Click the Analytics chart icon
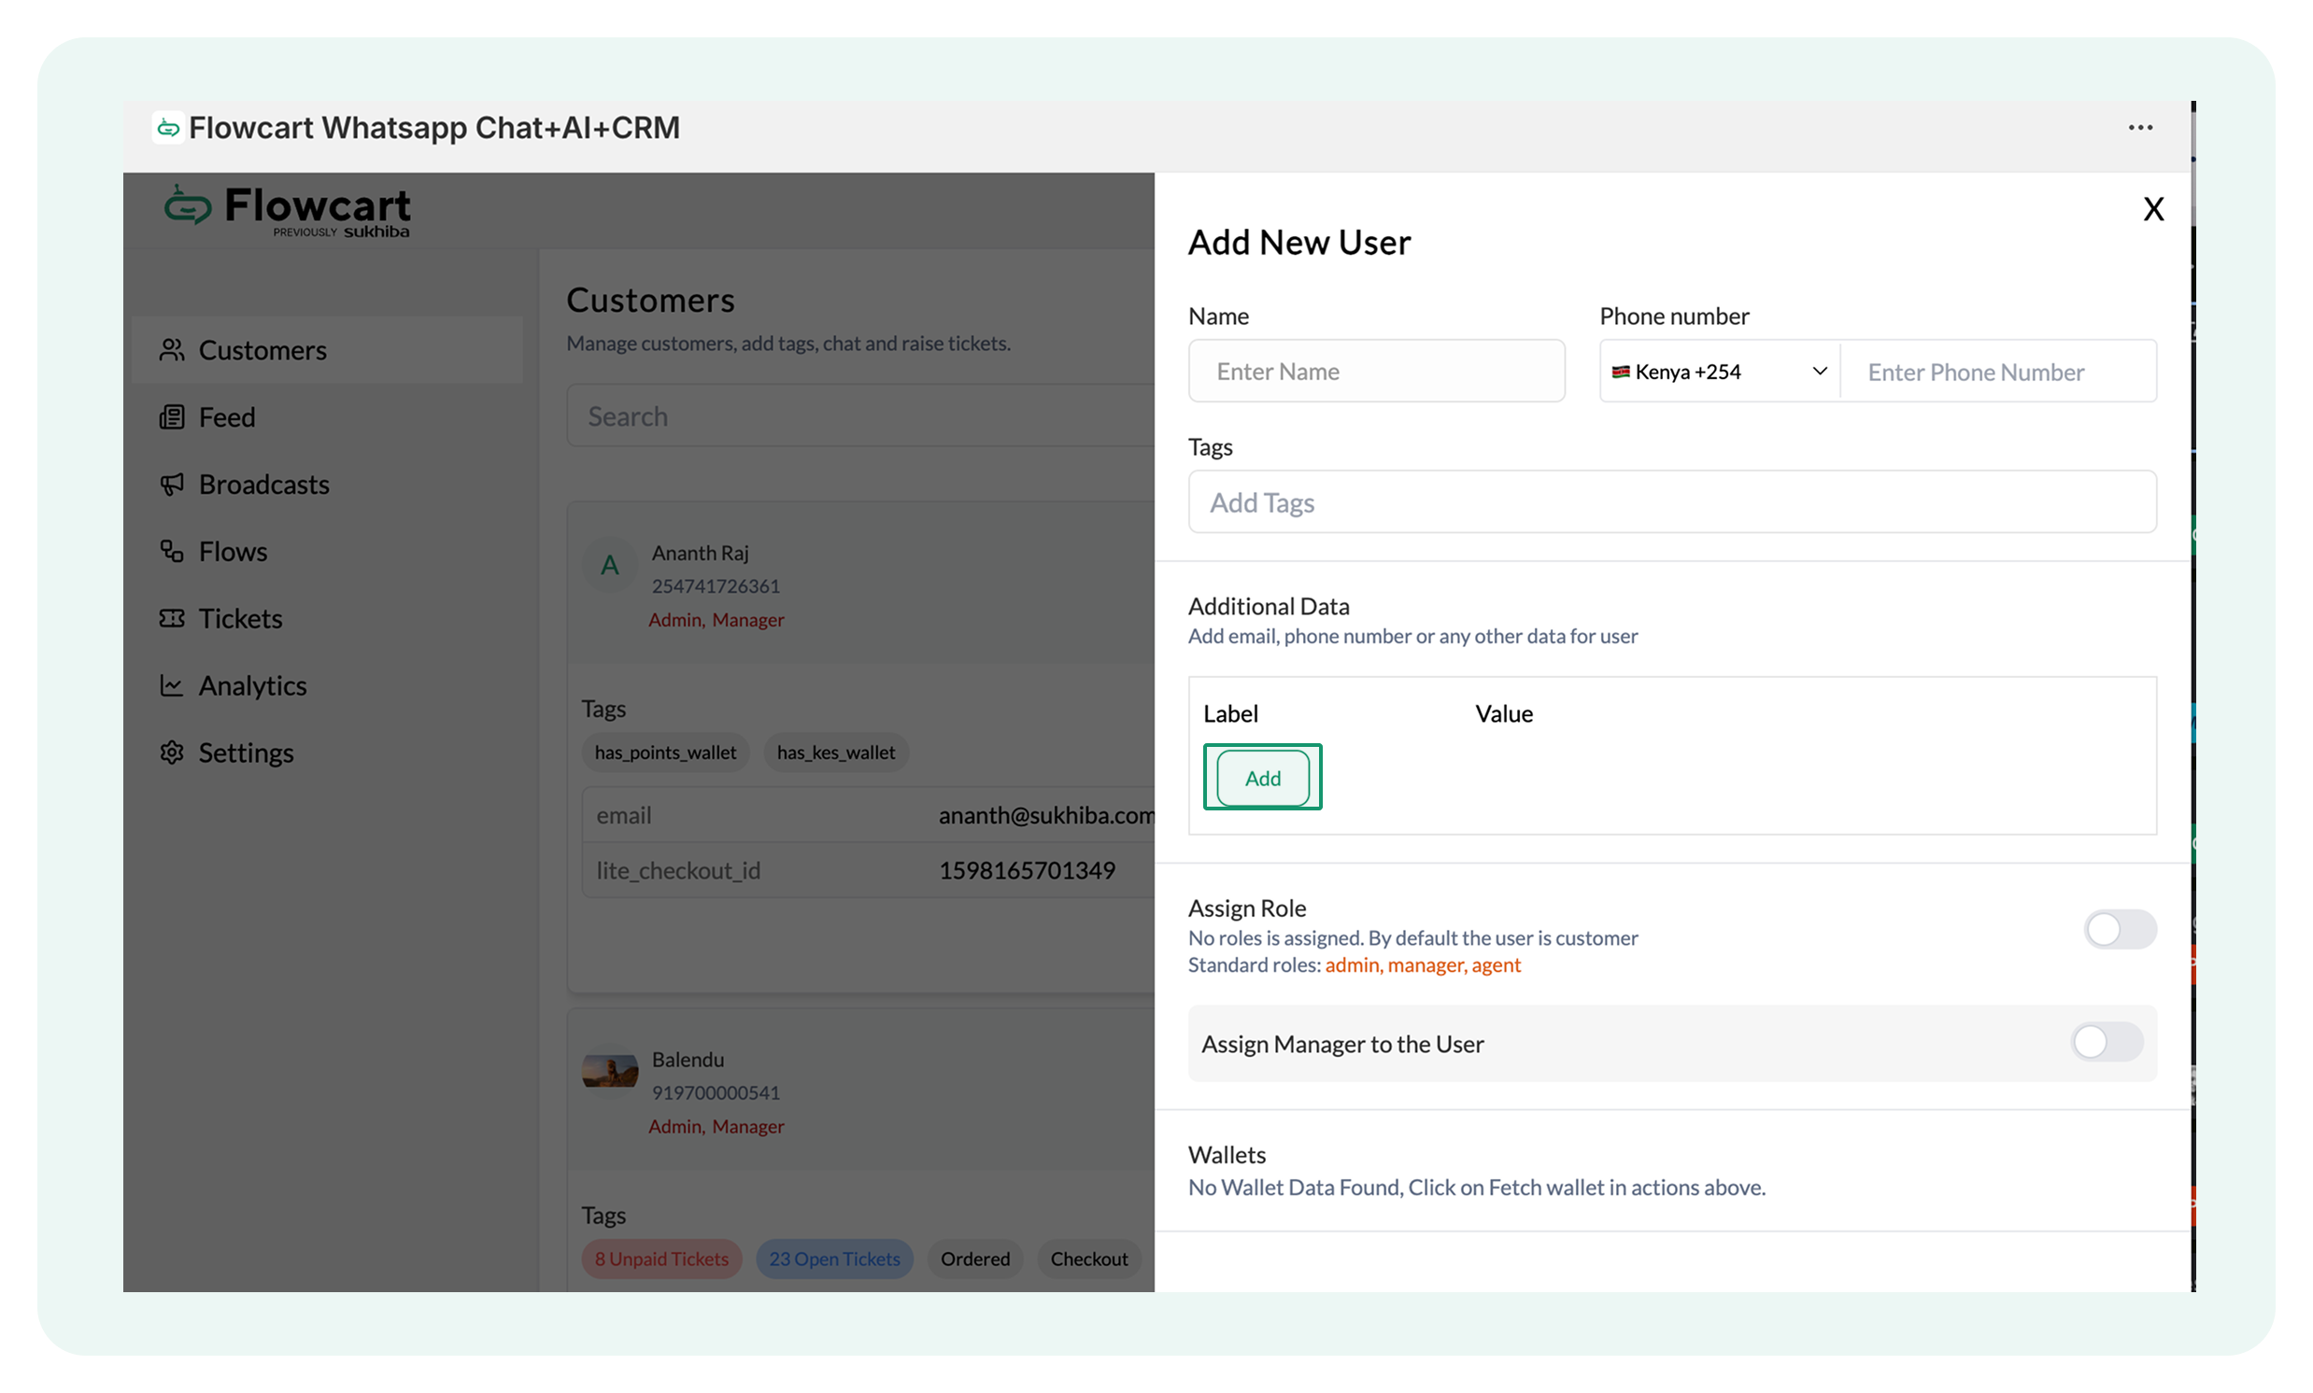 click(x=171, y=685)
